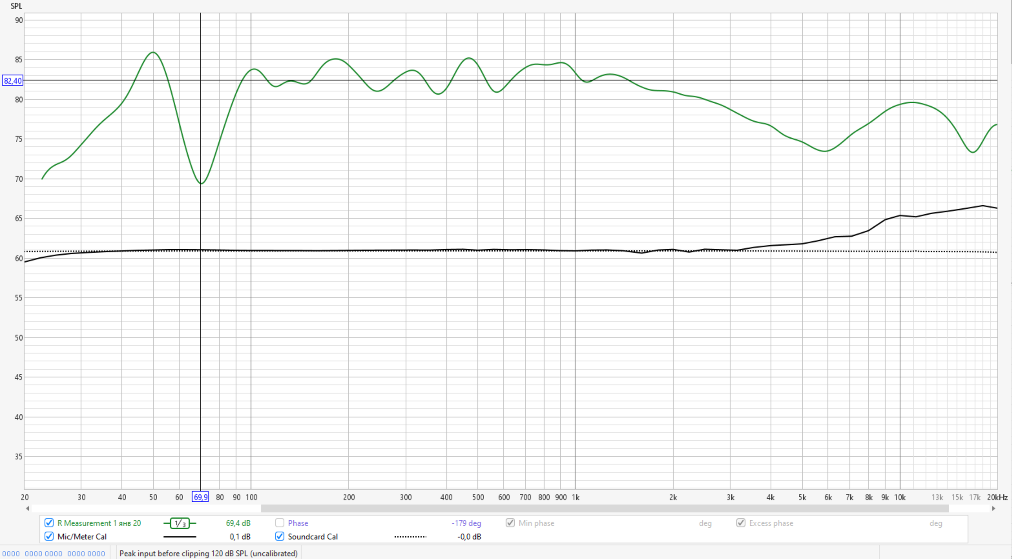Click the left scroll arrow below graph
This screenshot has height=559, width=1012.
click(x=28, y=508)
